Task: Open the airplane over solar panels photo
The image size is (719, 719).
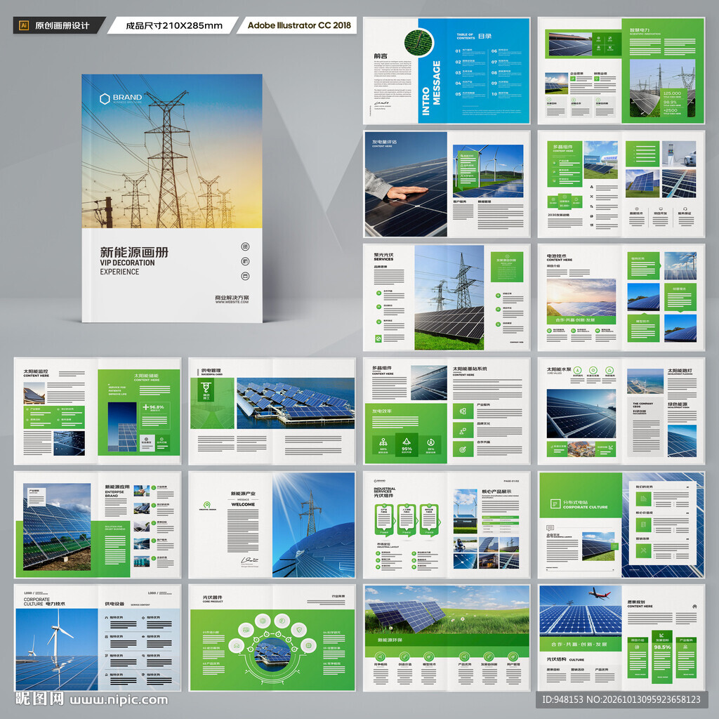Action: click(581, 610)
